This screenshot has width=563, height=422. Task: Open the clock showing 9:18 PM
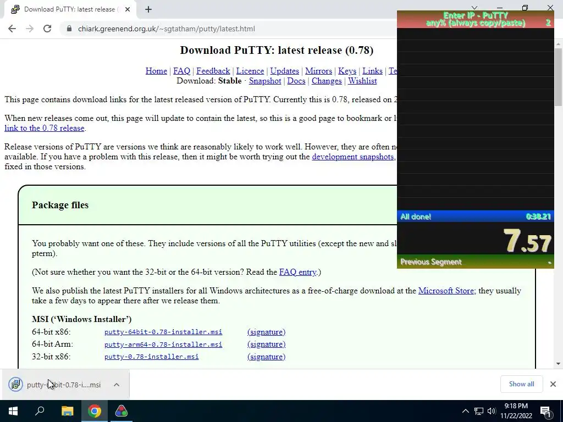pyautogui.click(x=516, y=411)
